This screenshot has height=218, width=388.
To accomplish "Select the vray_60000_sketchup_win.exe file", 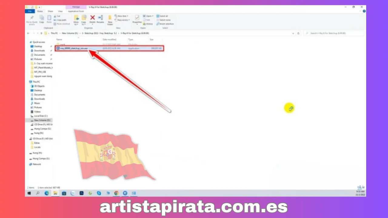I will 109,48.
